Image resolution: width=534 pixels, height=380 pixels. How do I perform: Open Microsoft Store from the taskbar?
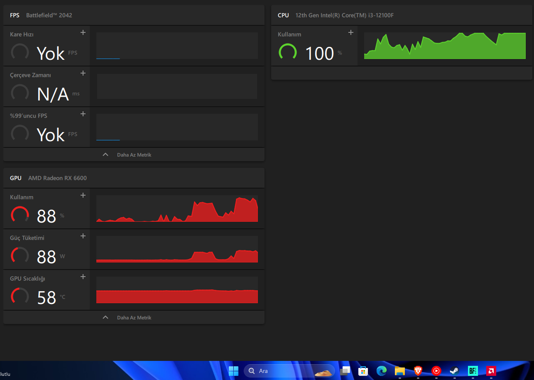click(363, 371)
